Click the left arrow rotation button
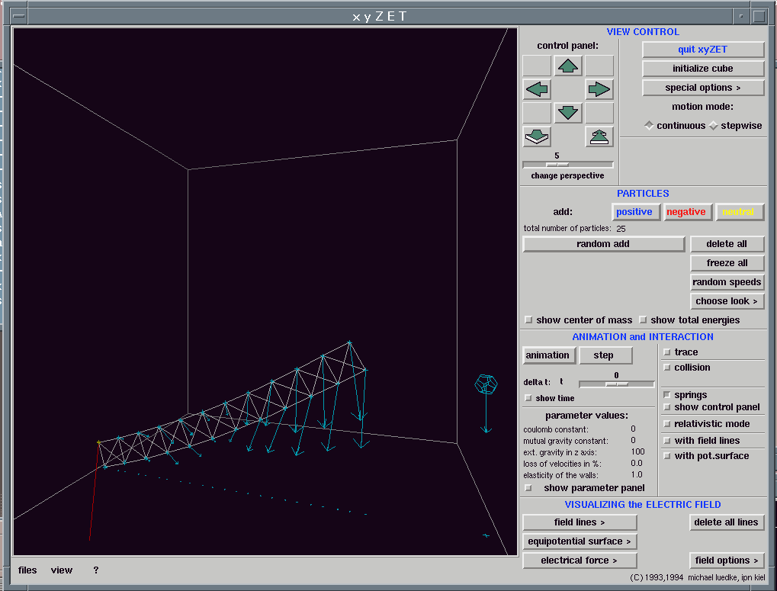Image resolution: width=777 pixels, height=591 pixels. point(537,90)
